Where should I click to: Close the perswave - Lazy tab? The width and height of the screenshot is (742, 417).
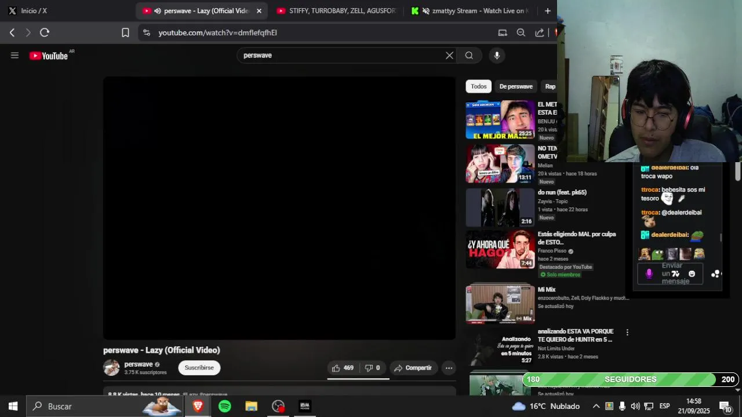point(259,10)
